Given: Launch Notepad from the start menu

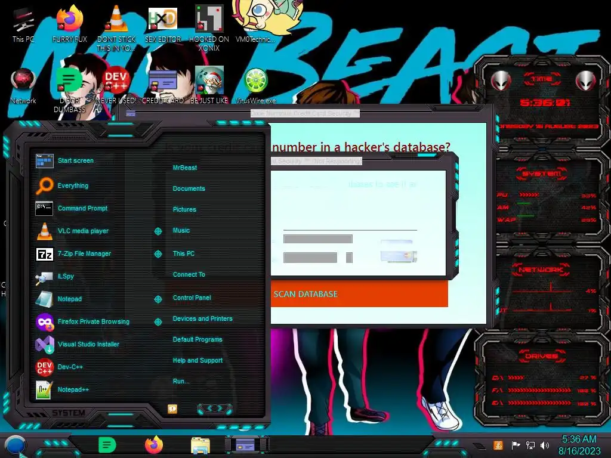Looking at the screenshot, I should coord(58,299).
